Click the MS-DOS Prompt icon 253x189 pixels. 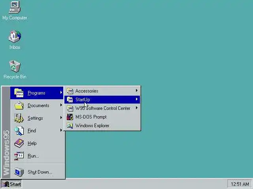70,117
